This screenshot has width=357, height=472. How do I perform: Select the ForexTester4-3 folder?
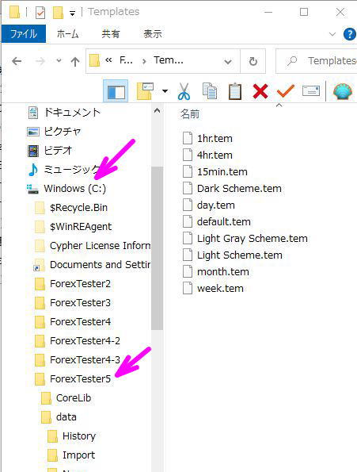85,359
